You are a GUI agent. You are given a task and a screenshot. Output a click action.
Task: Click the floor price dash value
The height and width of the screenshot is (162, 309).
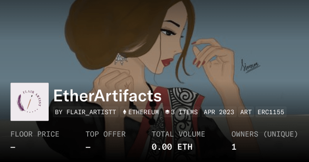click(x=13, y=147)
